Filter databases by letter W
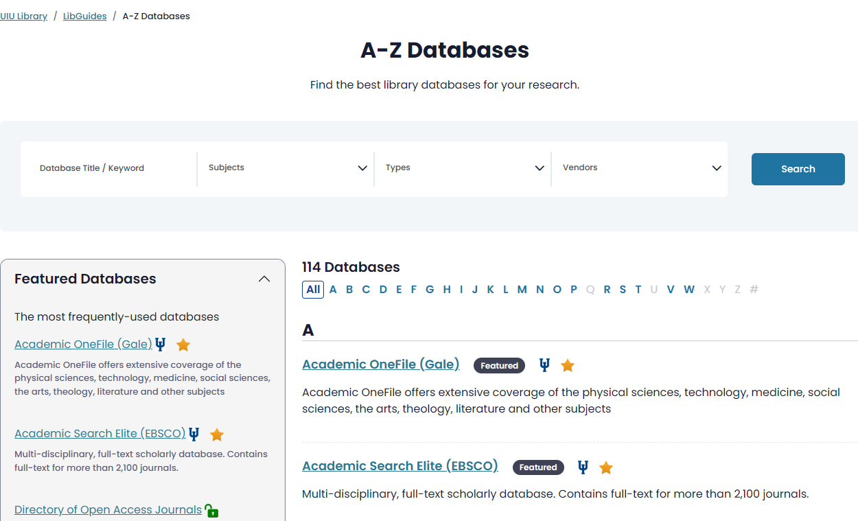858x521 pixels. pyautogui.click(x=689, y=290)
